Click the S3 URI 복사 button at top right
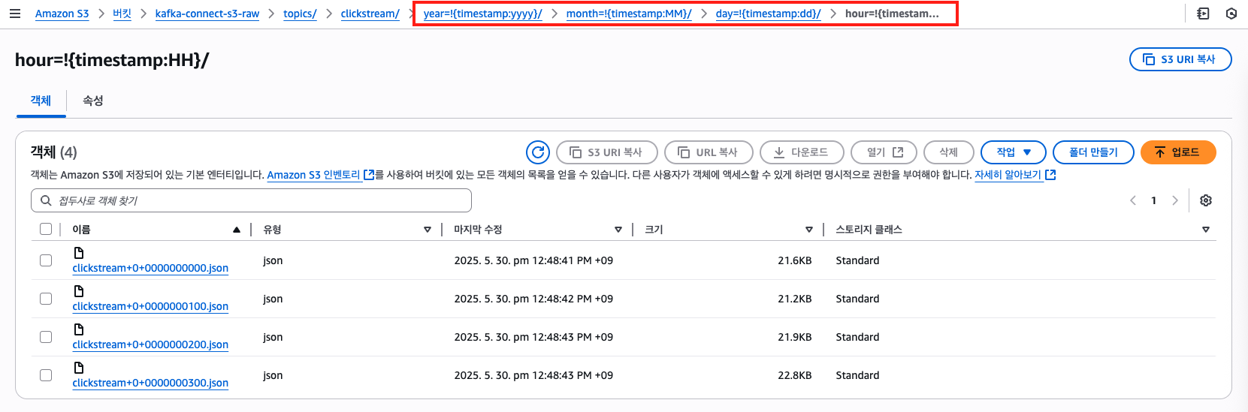 click(1180, 59)
